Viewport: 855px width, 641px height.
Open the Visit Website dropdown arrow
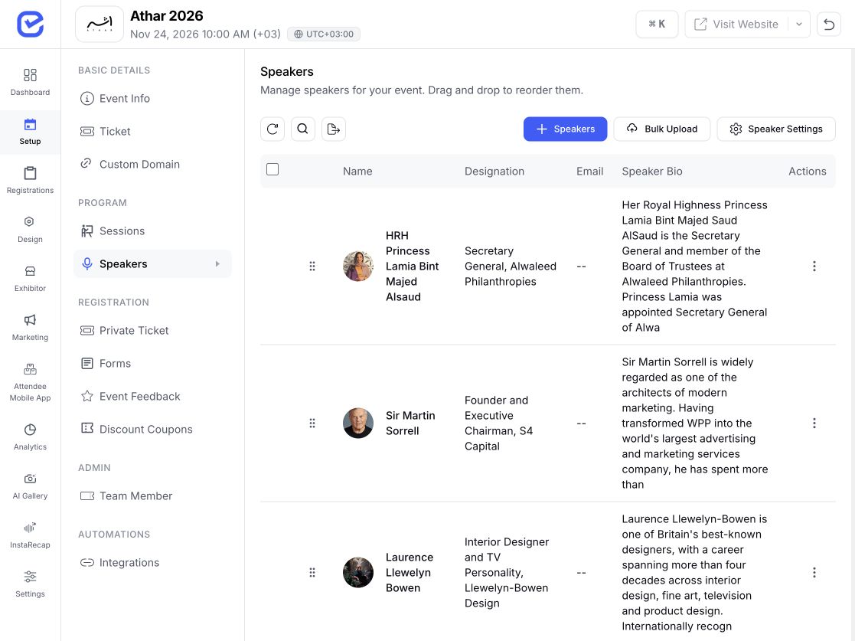799,24
